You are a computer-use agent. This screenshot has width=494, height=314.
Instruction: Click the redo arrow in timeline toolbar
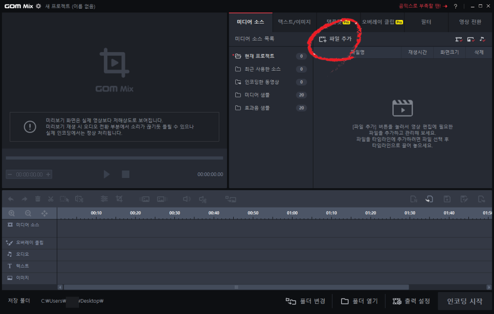[x=24, y=199]
